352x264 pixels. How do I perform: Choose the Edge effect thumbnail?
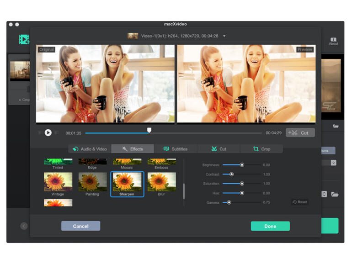tap(92, 162)
